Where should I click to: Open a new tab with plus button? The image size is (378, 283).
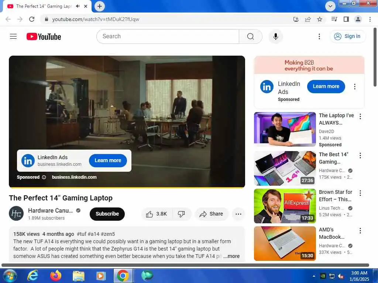point(100,6)
